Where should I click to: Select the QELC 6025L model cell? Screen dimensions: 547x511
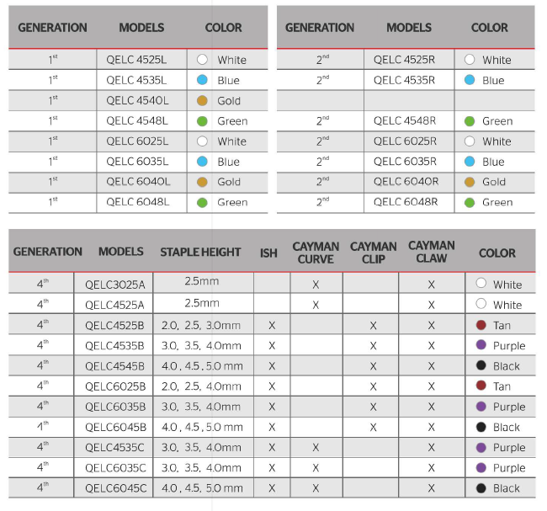point(137,141)
